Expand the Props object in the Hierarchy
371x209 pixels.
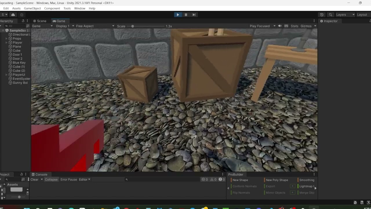click(x=6, y=38)
